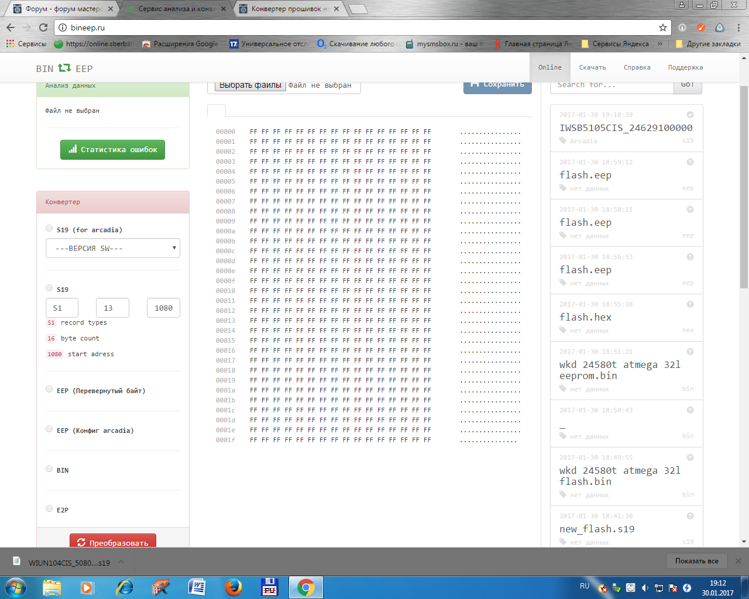This screenshot has width=749, height=599.
Task: Open the Другие закладки bookmarks folder
Action: (708, 44)
